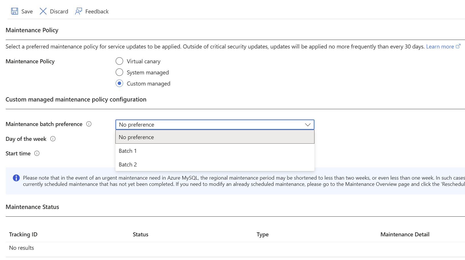Click the Maintenance batch preference combo box
Viewport: 465px width, 260px height.
211,125
